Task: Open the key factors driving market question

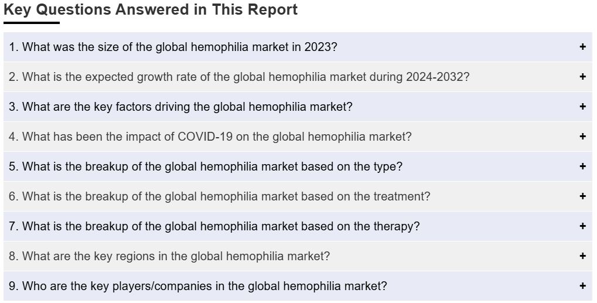Action: [298, 107]
